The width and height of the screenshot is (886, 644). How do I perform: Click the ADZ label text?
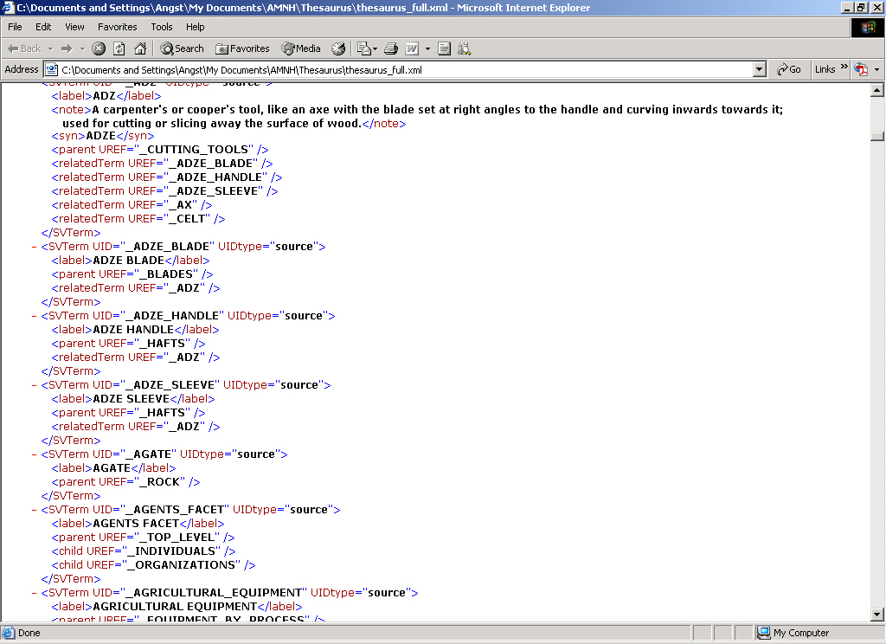click(104, 95)
